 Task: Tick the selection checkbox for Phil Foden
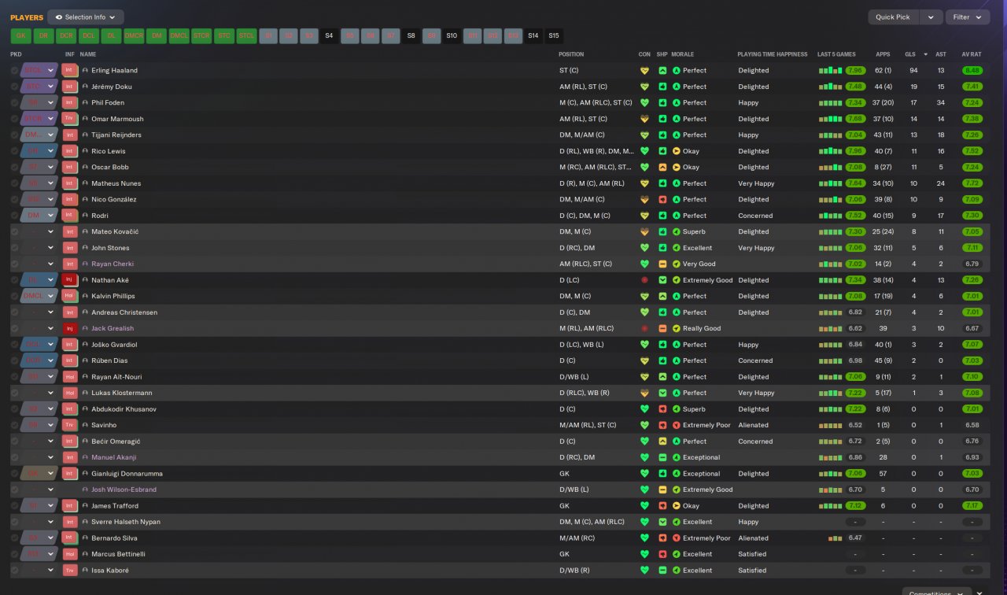14,102
